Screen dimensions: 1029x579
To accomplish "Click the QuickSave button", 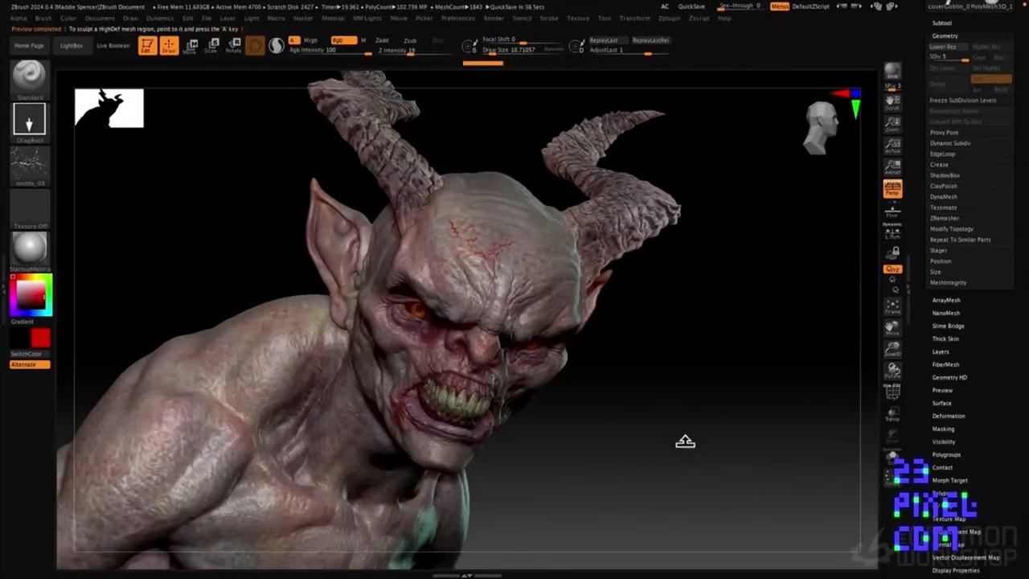I will 691,6.
